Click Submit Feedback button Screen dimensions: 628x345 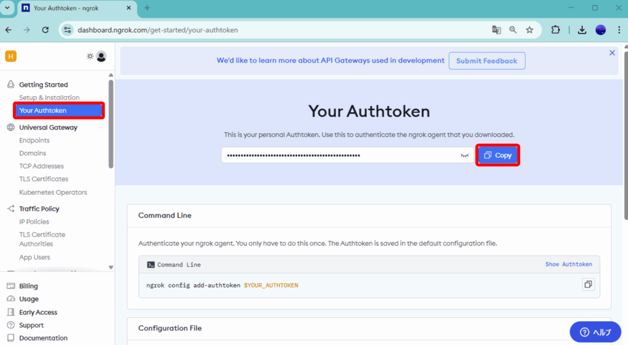pyautogui.click(x=486, y=61)
